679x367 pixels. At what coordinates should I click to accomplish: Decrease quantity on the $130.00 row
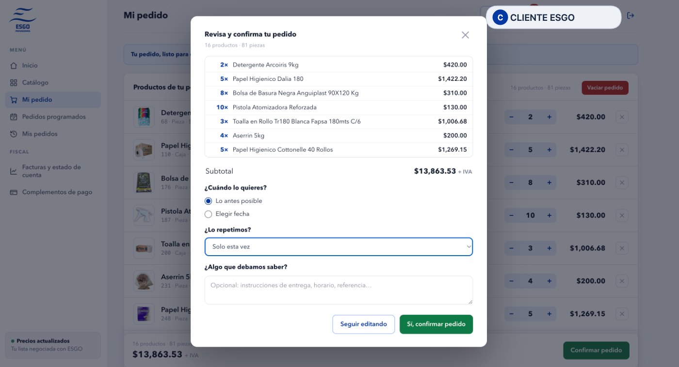click(511, 215)
